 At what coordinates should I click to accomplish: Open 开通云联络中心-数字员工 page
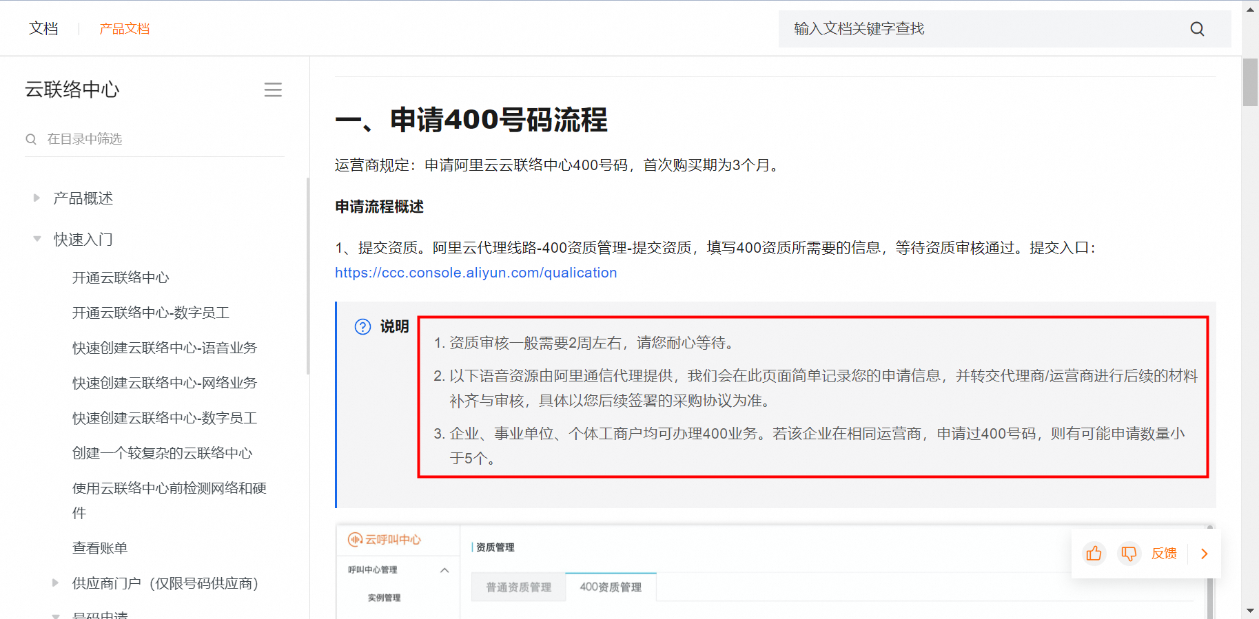(151, 313)
